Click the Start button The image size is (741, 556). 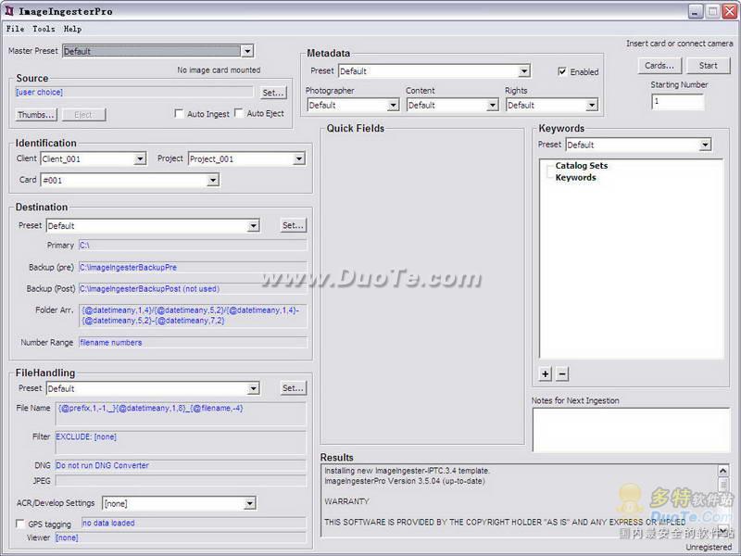coord(709,66)
